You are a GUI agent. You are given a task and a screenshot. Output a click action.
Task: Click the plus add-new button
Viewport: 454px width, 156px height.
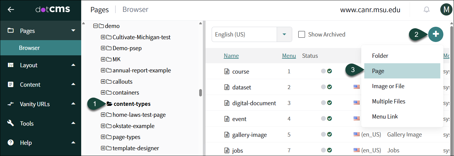[x=436, y=34]
